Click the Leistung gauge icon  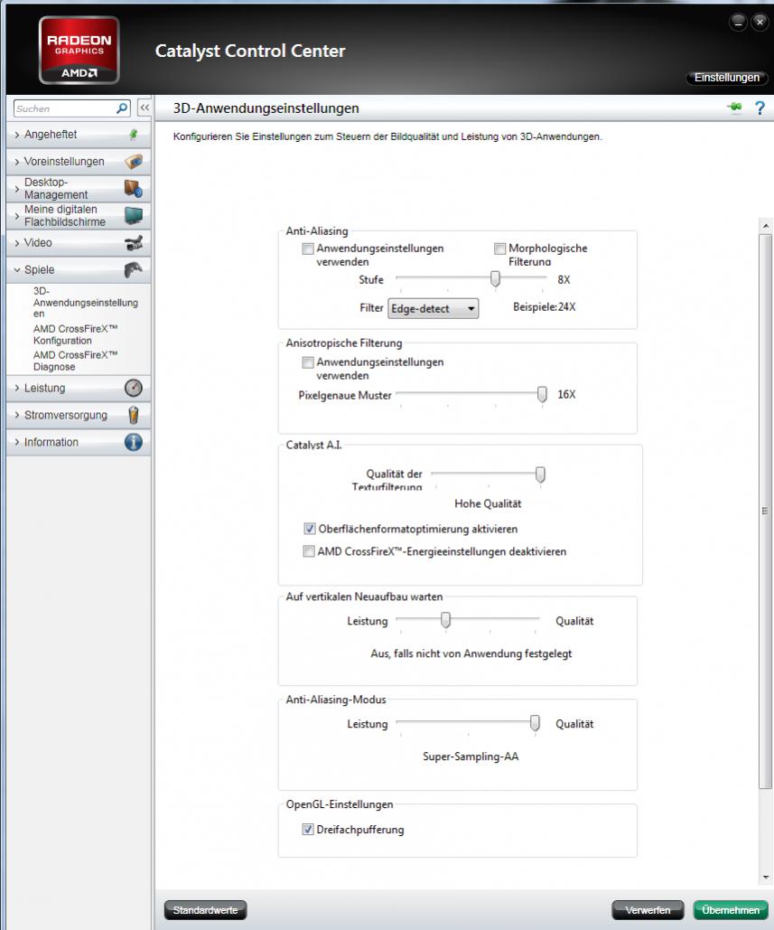pyautogui.click(x=134, y=388)
